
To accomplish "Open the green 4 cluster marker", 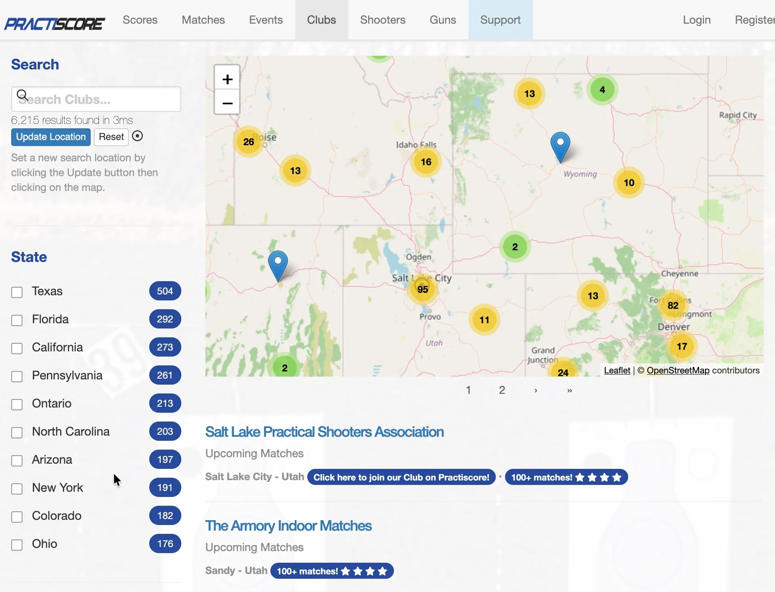I will [602, 90].
